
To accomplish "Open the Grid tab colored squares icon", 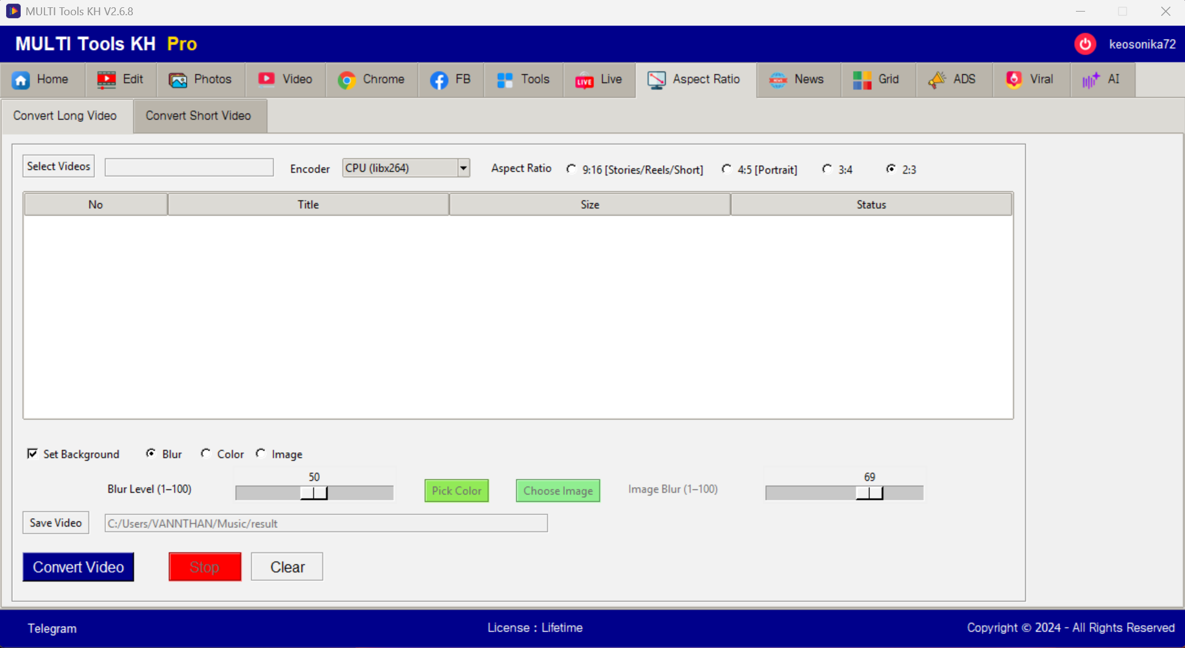I will [x=861, y=80].
